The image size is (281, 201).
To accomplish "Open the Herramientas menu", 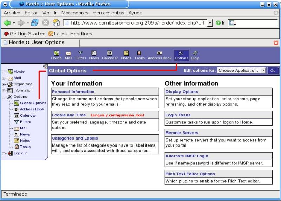I will click(108, 13).
